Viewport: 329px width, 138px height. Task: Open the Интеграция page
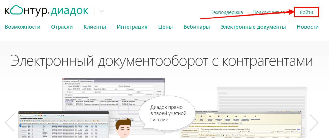click(132, 27)
